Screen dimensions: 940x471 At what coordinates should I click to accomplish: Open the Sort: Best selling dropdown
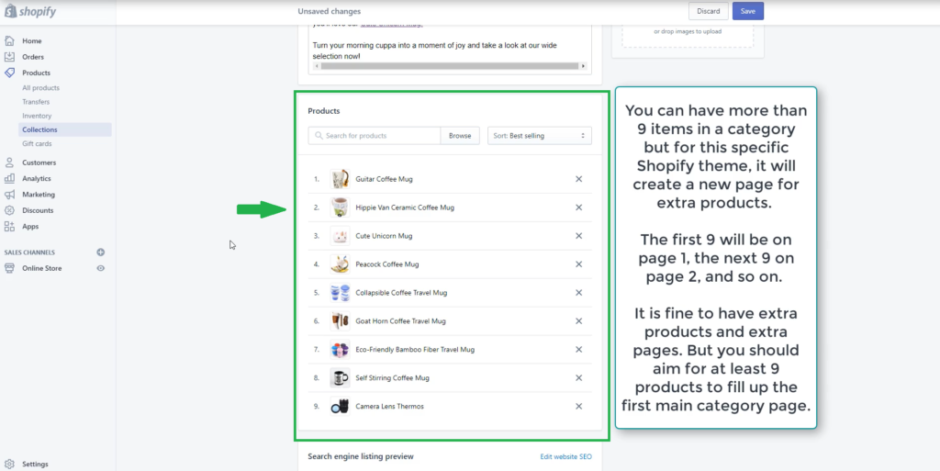(540, 136)
